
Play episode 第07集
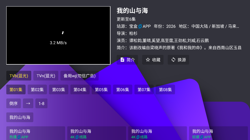(144, 90)
